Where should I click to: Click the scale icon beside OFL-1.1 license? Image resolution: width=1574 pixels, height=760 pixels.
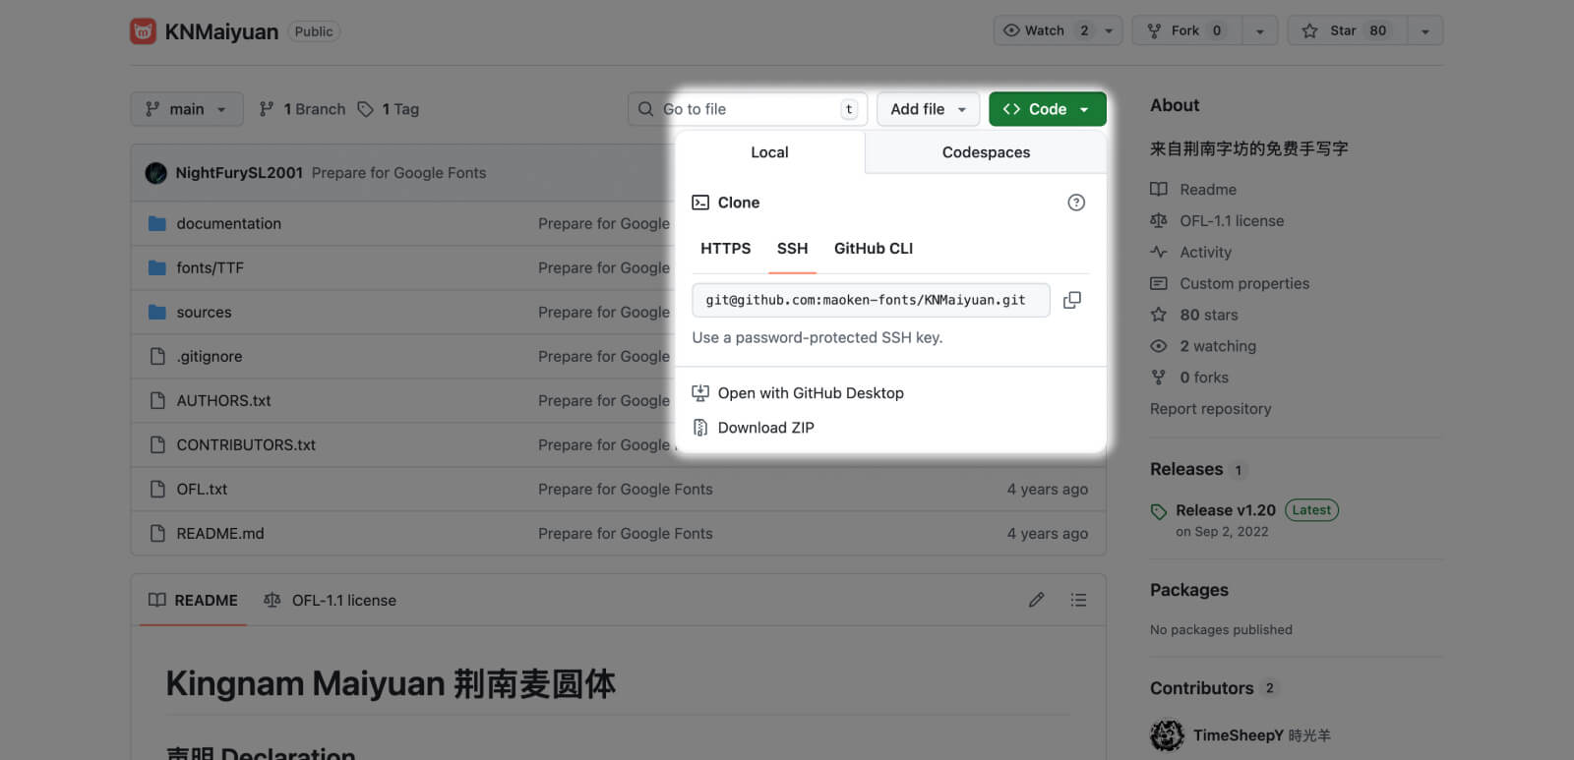(1159, 220)
